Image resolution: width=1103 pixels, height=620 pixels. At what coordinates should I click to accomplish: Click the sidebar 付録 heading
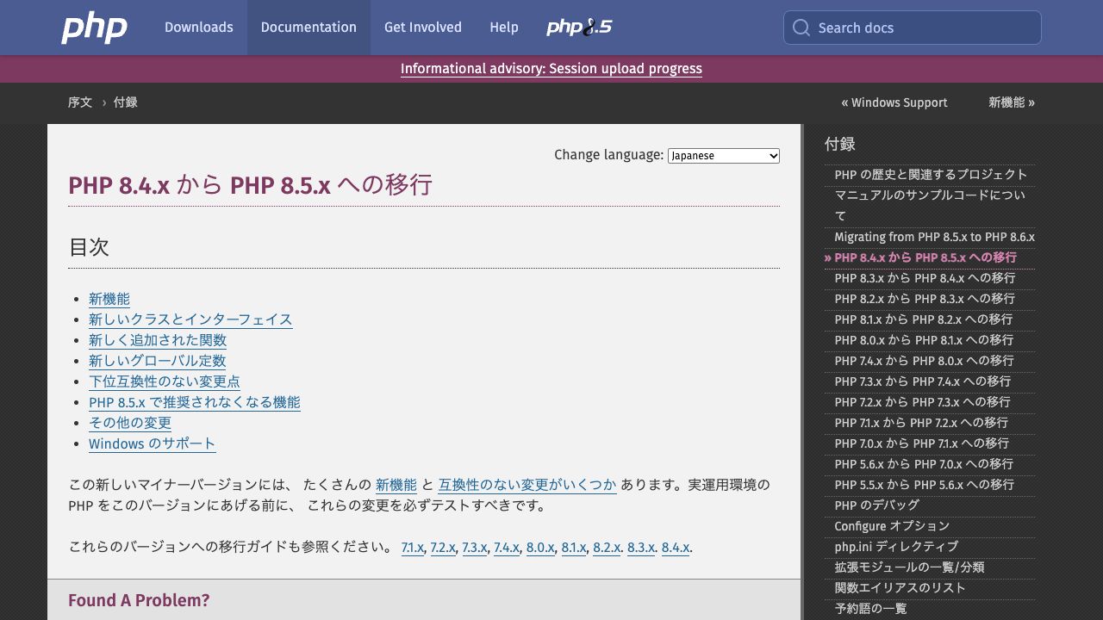click(x=839, y=144)
